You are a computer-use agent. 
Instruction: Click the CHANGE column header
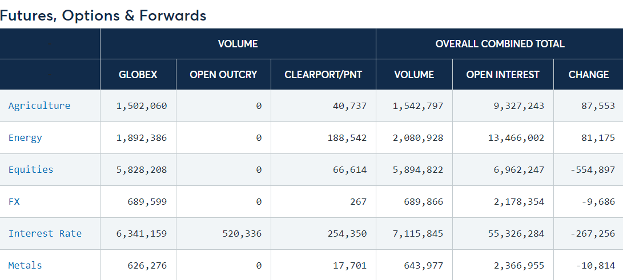point(588,75)
